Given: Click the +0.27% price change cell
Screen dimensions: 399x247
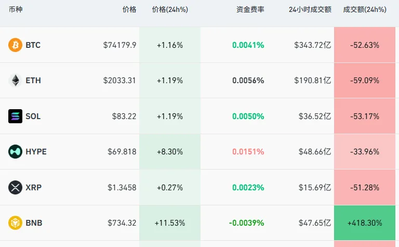Looking at the screenshot, I should point(170,187).
